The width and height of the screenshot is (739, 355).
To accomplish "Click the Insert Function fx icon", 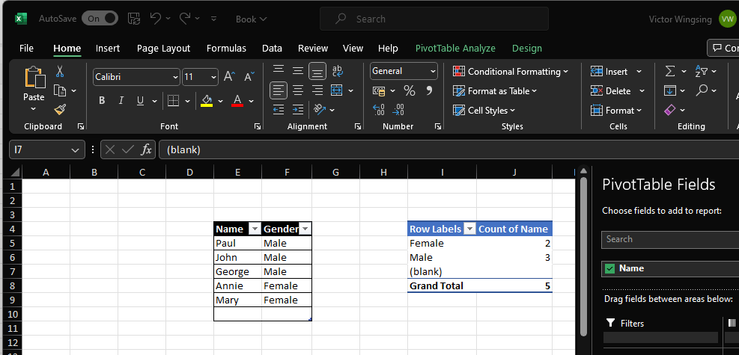I will (x=147, y=149).
